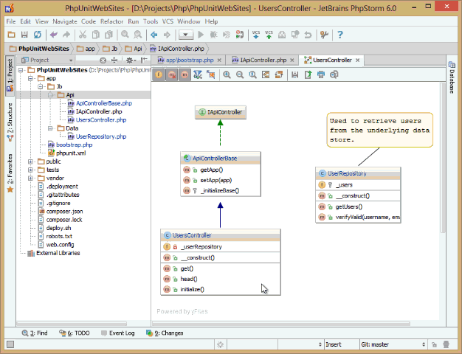Click the diagram Fit Content icon
462x354 pixels.
pyautogui.click(x=266, y=74)
